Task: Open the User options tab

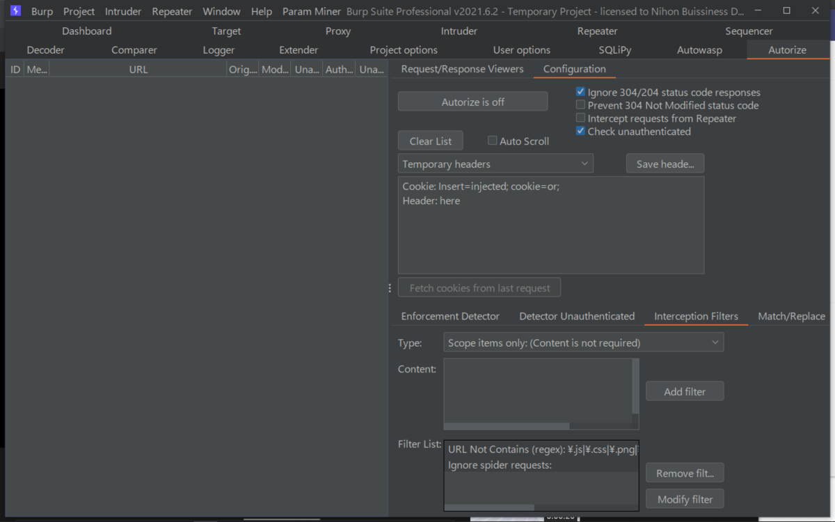Action: (x=522, y=50)
